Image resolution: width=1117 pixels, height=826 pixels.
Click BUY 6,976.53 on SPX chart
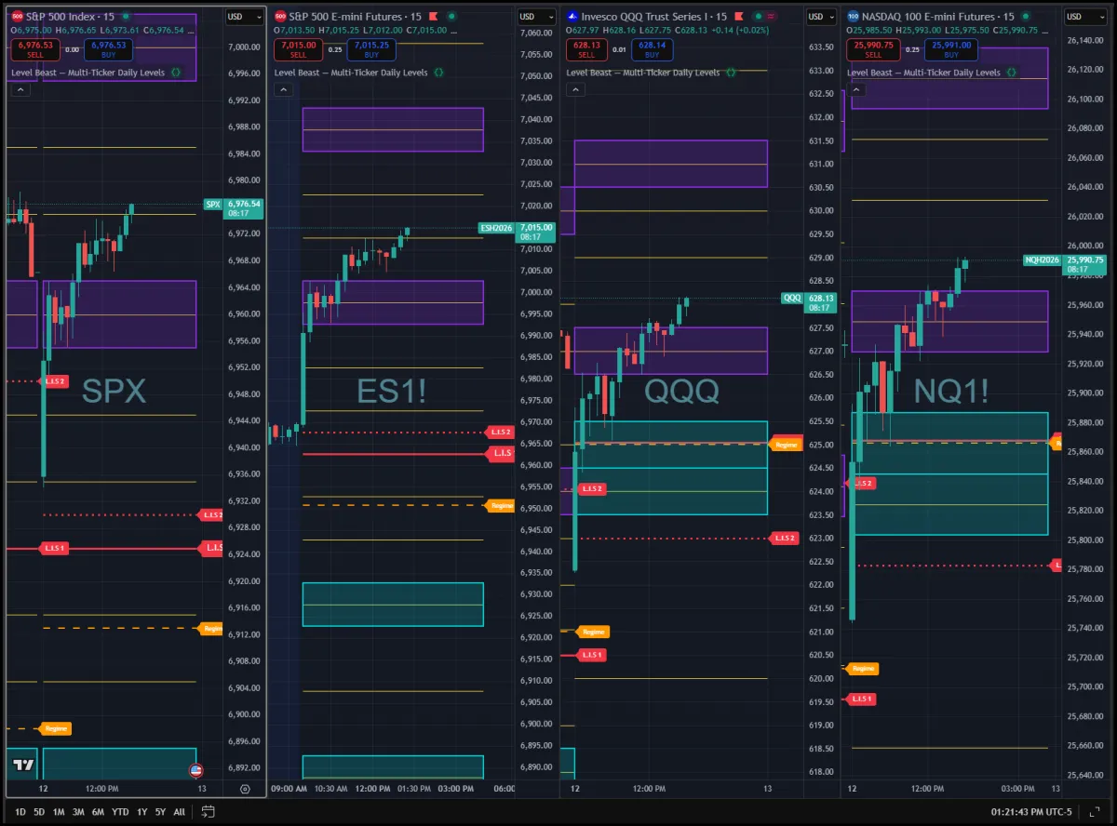pyautogui.click(x=108, y=49)
